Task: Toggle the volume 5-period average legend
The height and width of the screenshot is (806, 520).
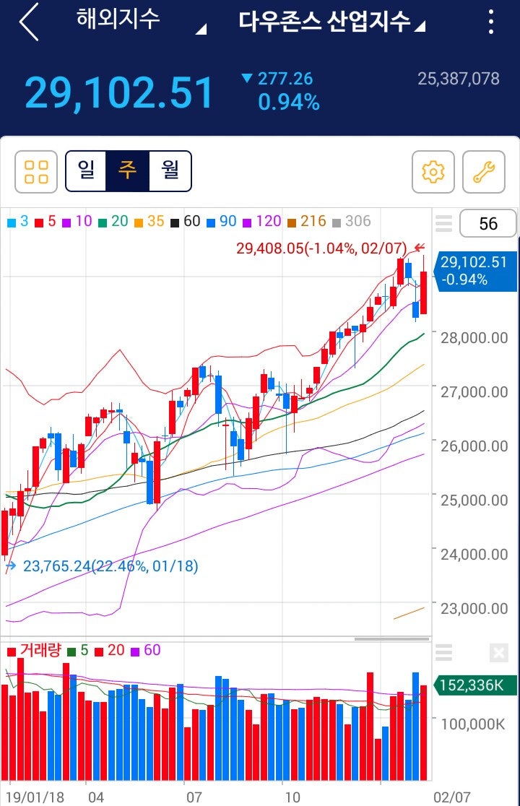Action: (x=78, y=651)
